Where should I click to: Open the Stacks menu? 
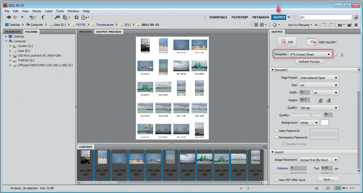coord(37,11)
